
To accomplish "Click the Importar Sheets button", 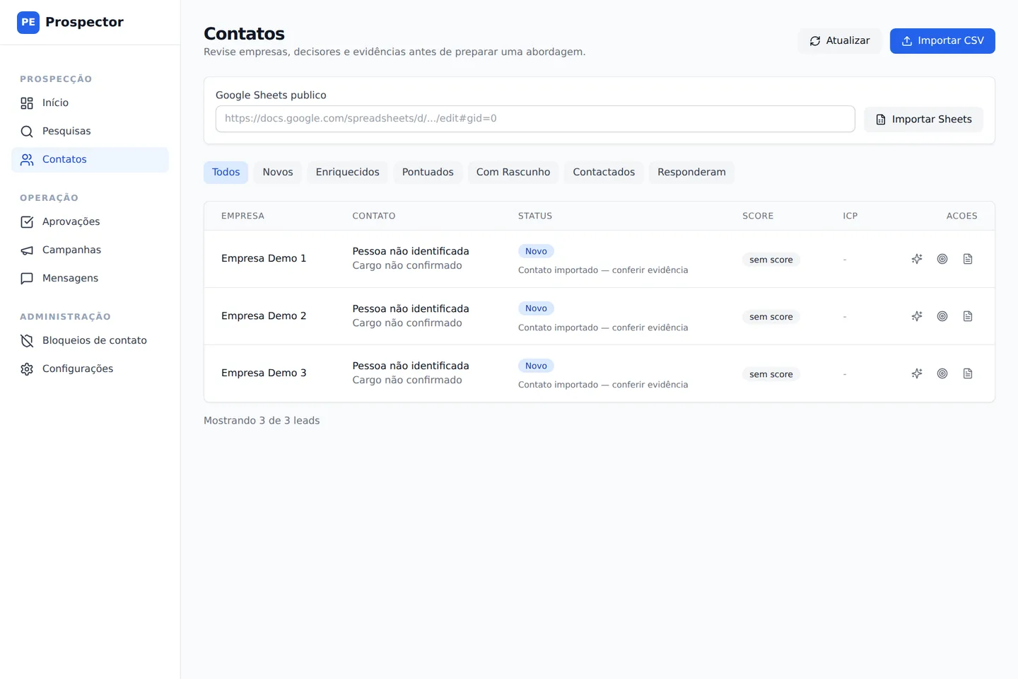I will (x=923, y=120).
